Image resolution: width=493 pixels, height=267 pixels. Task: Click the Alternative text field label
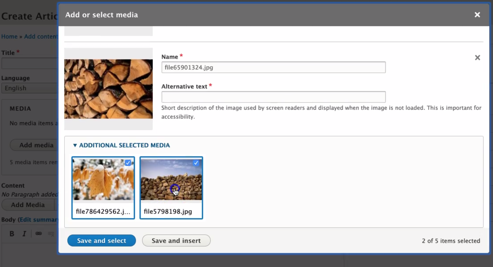click(184, 87)
